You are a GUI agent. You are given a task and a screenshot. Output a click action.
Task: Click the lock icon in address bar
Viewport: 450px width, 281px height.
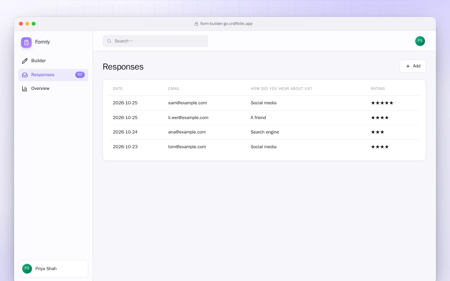tap(197, 24)
